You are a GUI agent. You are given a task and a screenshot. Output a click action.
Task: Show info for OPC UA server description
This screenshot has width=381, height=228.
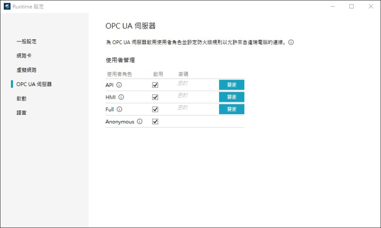point(291,42)
